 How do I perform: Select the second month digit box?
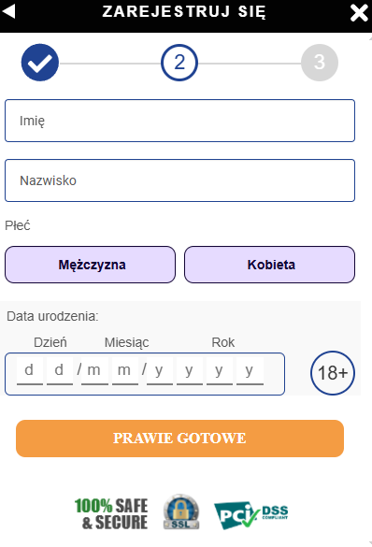[x=125, y=371]
